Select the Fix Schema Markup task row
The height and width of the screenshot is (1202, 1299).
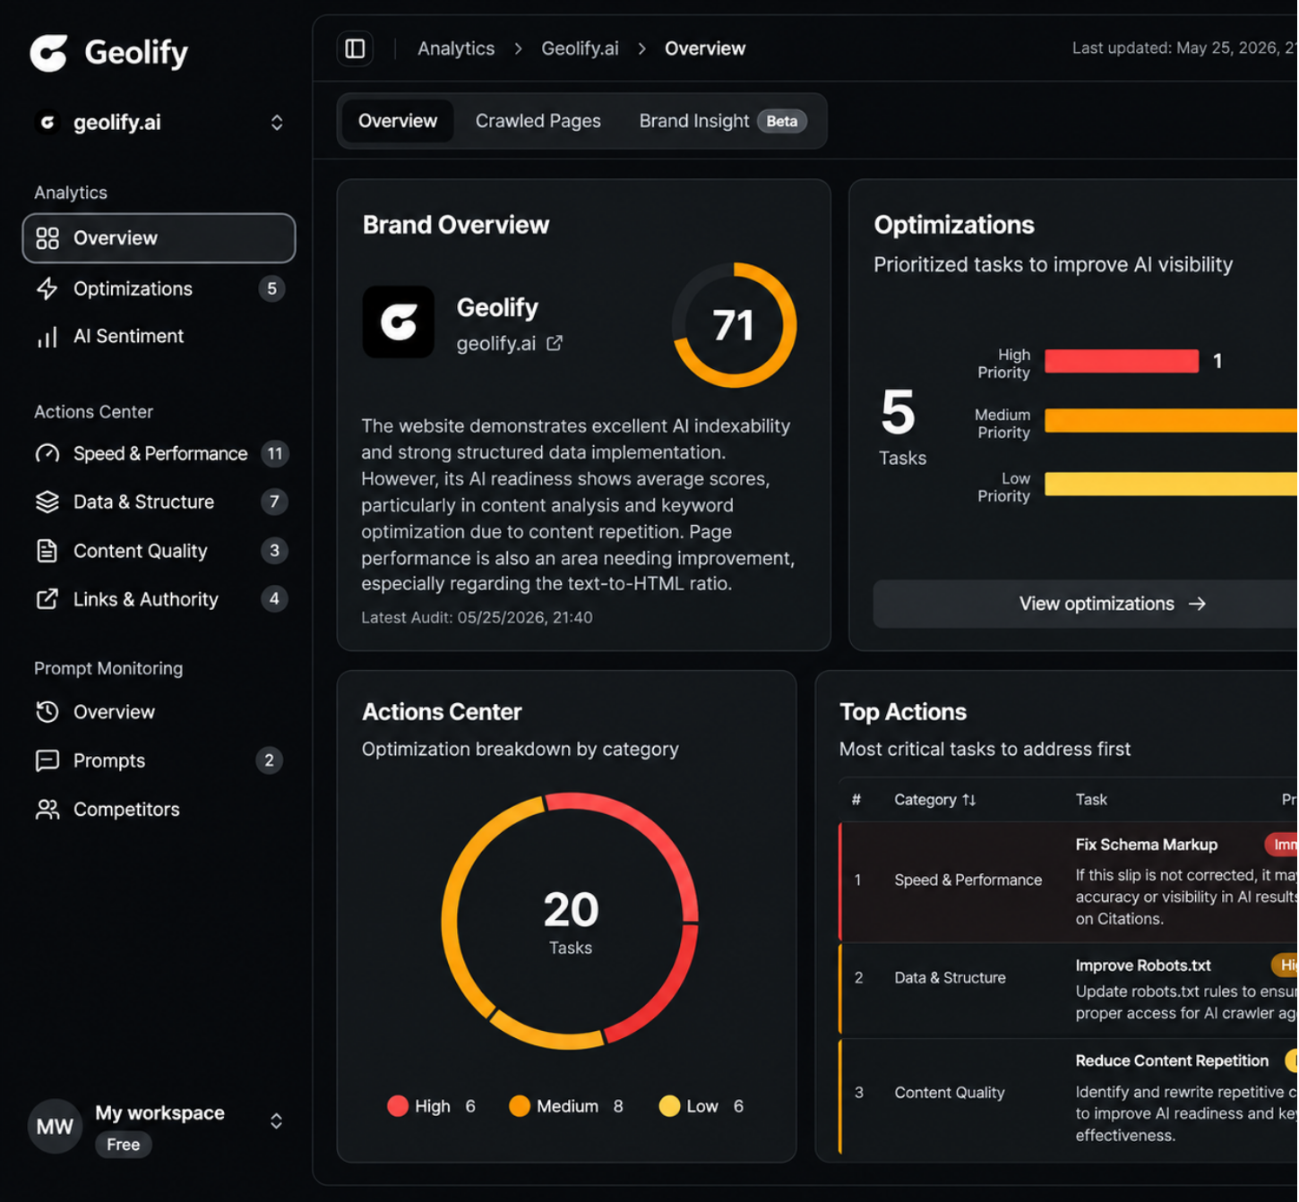[1069, 882]
